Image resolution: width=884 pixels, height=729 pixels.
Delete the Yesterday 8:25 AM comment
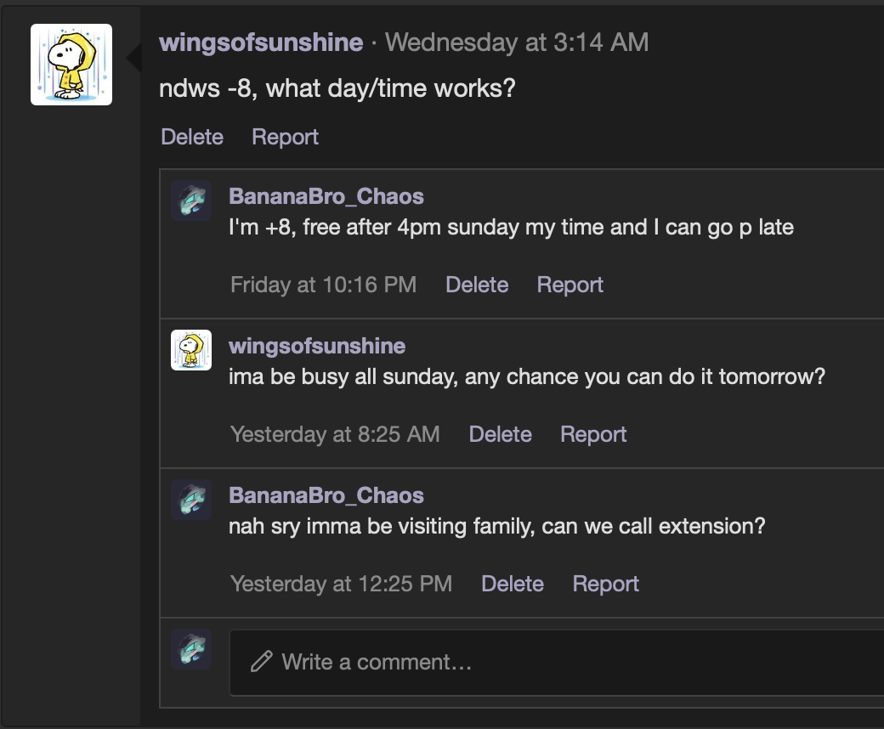click(x=500, y=434)
